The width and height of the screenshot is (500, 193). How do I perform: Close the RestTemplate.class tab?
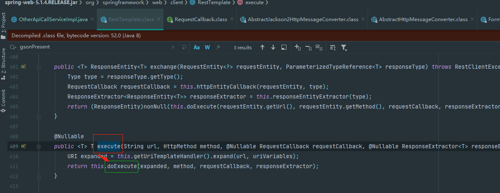158,19
